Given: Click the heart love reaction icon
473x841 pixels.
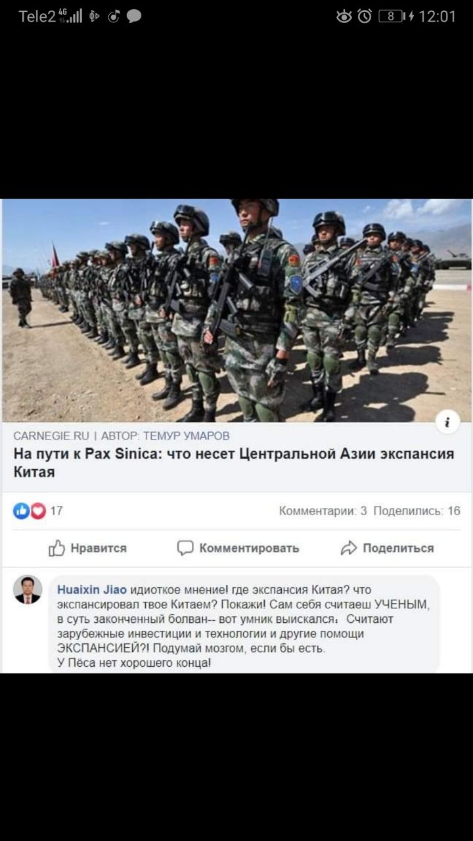Looking at the screenshot, I should click(37, 511).
